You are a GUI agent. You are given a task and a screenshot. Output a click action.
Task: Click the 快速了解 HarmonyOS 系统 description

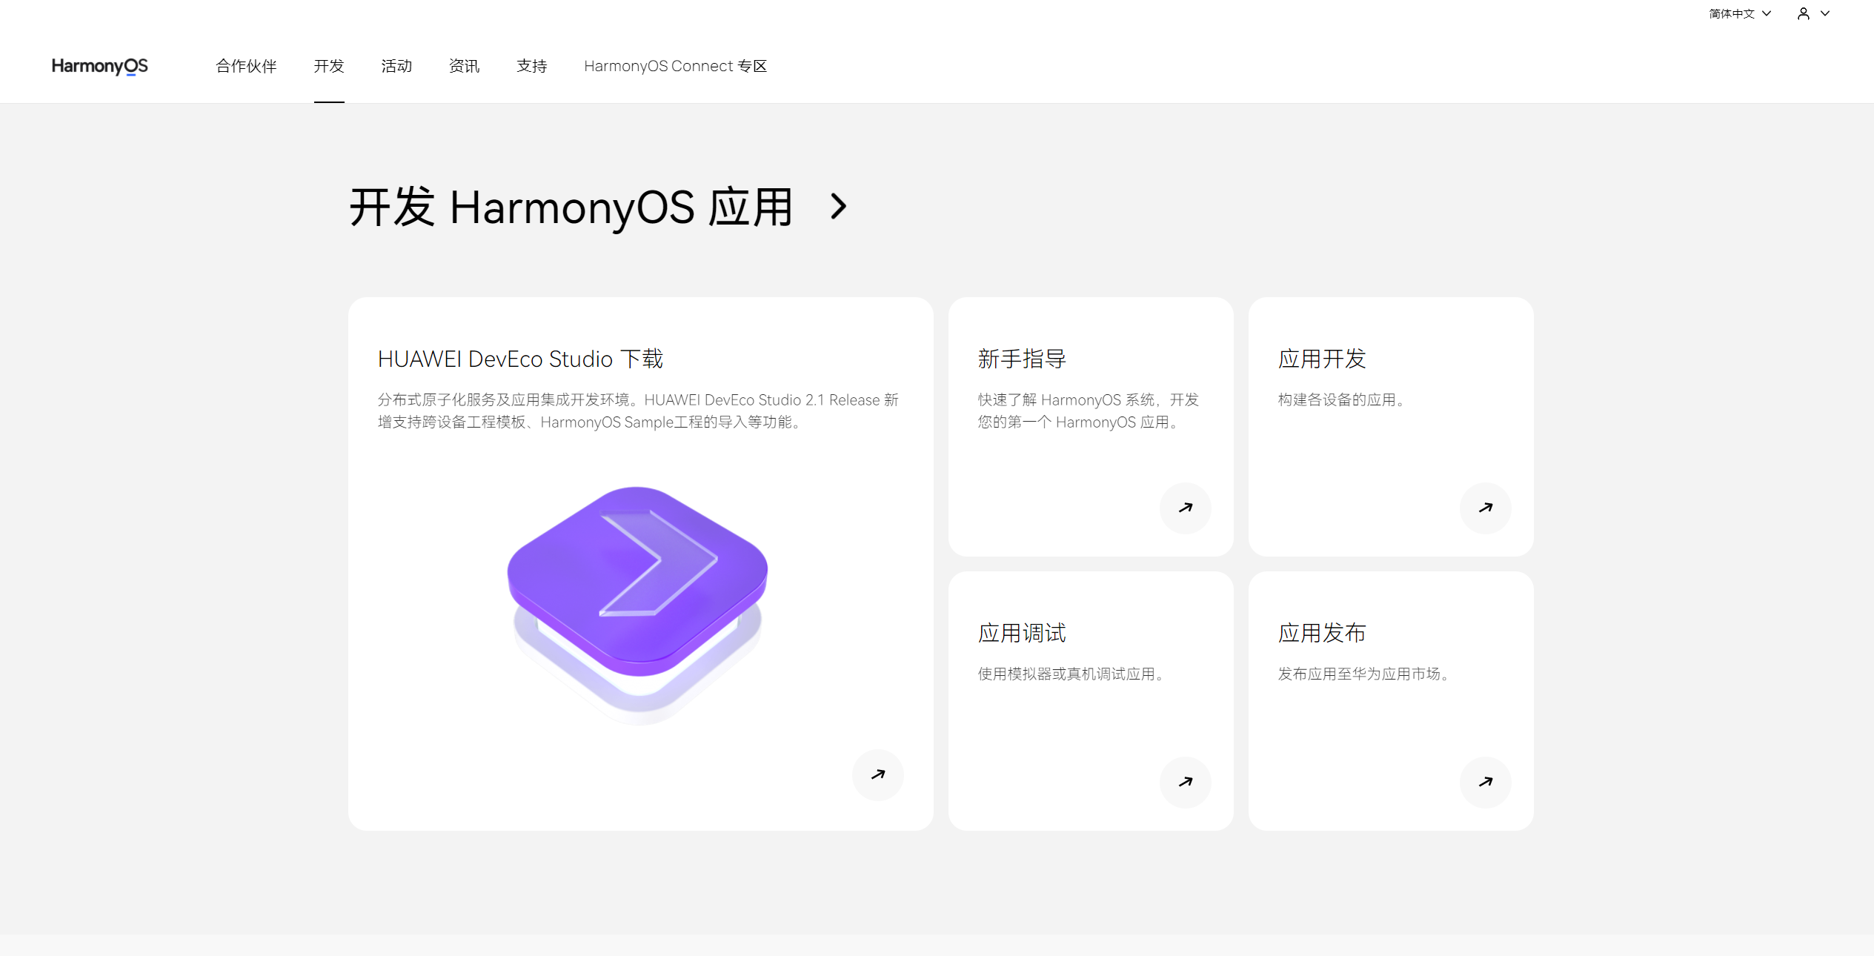click(x=1088, y=411)
